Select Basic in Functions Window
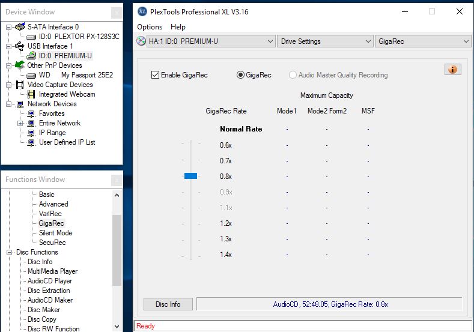This screenshot has width=474, height=332. (46, 195)
